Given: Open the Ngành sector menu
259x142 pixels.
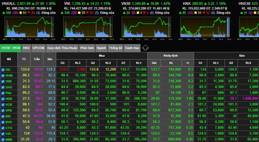Looking at the screenshot, I should pyautogui.click(x=101, y=48).
